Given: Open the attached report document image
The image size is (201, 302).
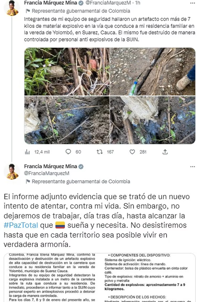Looking at the screenshot, I should click(100, 278).
